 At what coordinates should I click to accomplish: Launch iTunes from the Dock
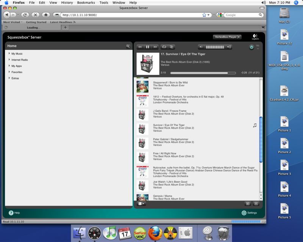pos(110,233)
